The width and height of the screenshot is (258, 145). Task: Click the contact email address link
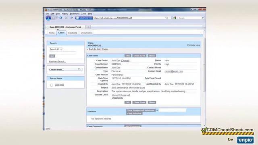pyautogui.click(x=174, y=71)
